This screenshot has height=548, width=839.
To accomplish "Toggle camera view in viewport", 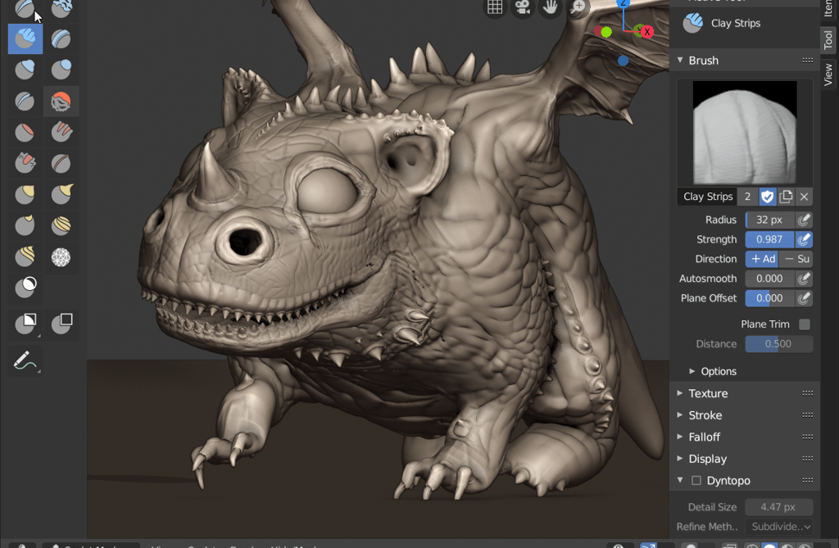I will (520, 7).
